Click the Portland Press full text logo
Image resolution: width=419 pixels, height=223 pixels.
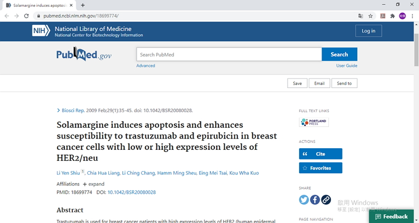[x=314, y=122]
